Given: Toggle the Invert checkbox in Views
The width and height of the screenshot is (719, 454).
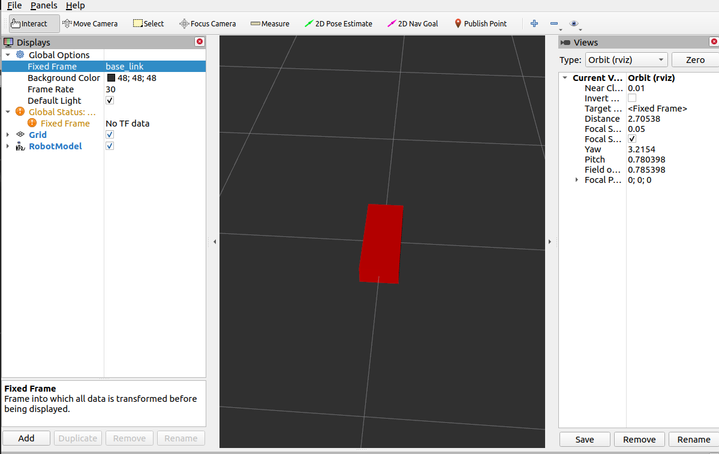Looking at the screenshot, I should click(x=632, y=98).
